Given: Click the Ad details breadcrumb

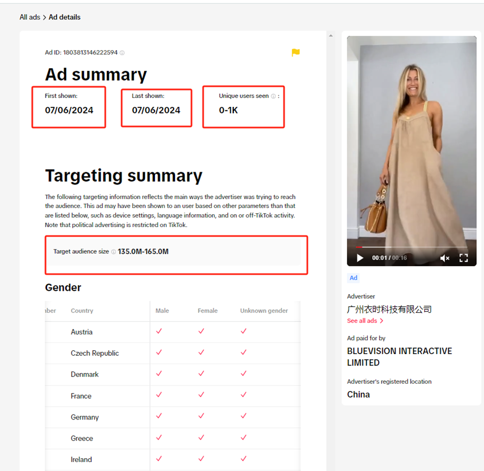Looking at the screenshot, I should tap(64, 17).
